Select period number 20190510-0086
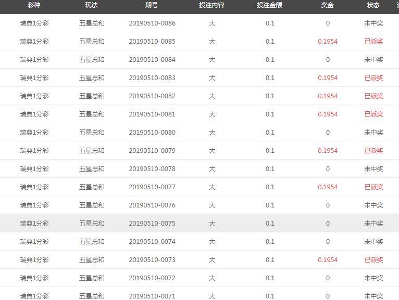 coord(152,23)
